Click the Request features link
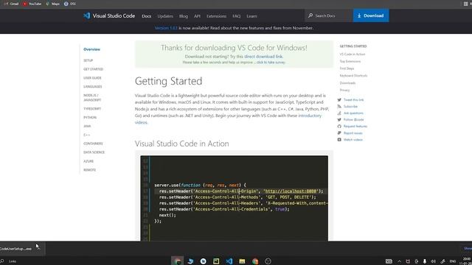 click(355, 126)
